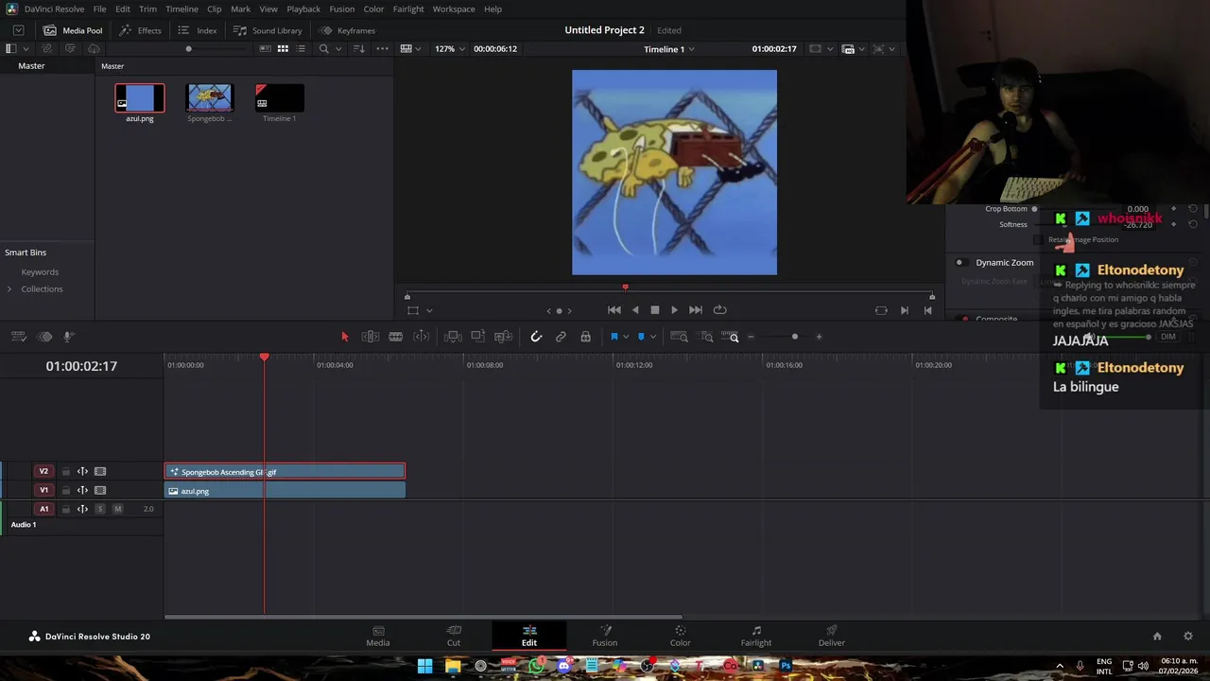The image size is (1210, 681).
Task: Select the Selection Mode arrow tool
Action: pyautogui.click(x=344, y=337)
